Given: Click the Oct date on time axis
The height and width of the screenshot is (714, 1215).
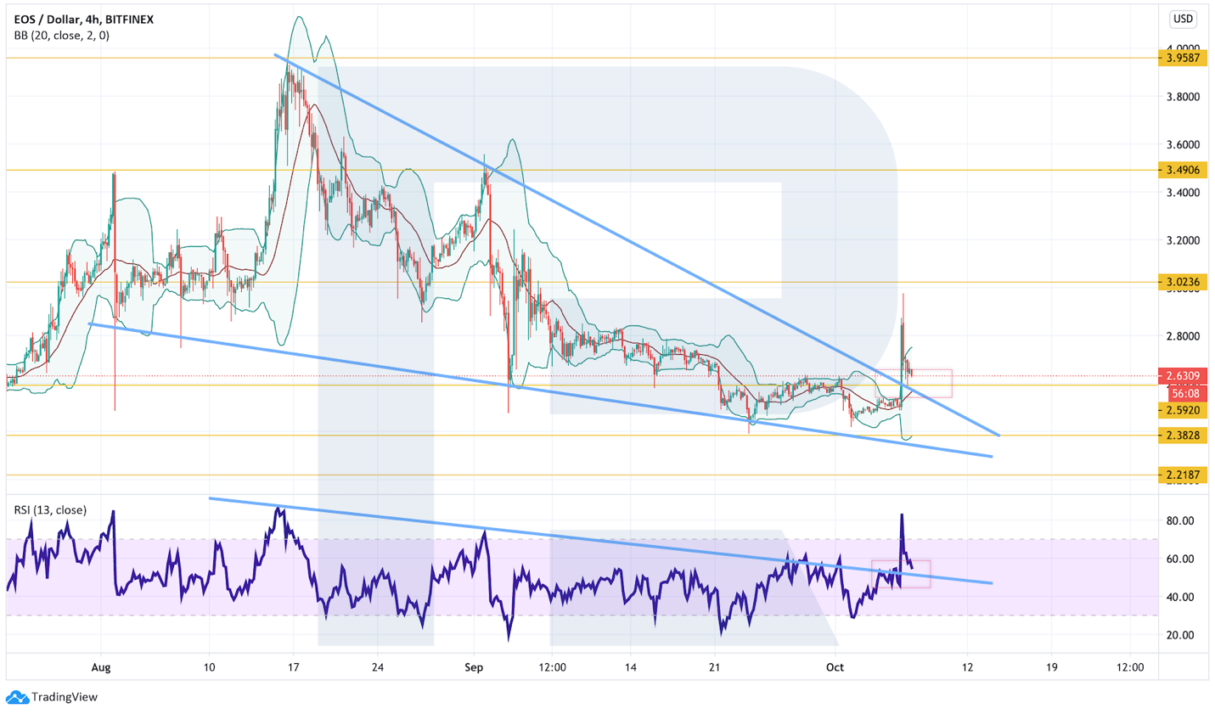Looking at the screenshot, I should click(835, 667).
